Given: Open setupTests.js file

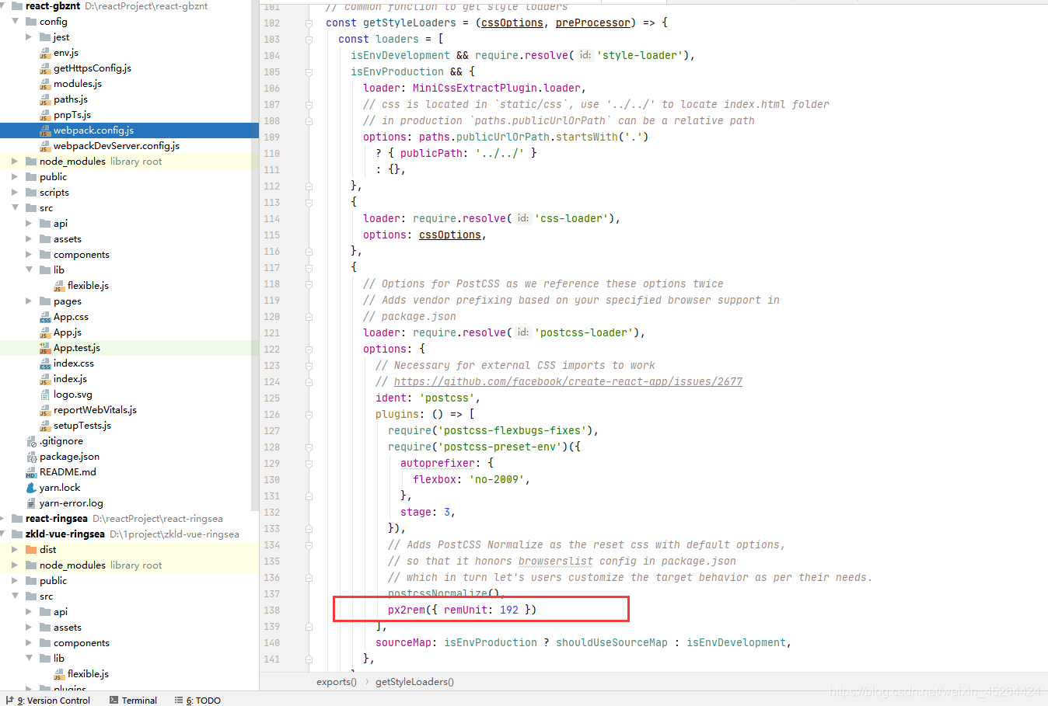Looking at the screenshot, I should [82, 426].
